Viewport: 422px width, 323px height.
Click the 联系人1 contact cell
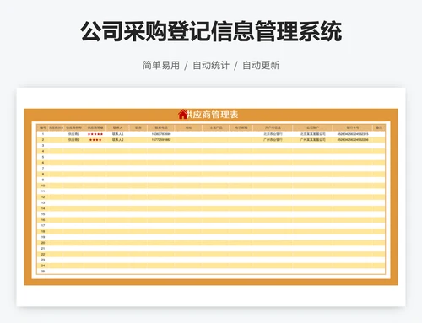click(117, 134)
